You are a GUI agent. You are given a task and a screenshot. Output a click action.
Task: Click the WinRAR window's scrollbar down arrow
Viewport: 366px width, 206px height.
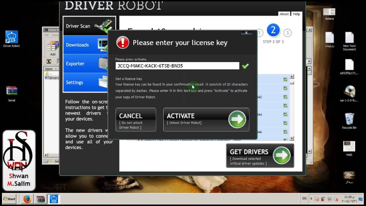[x=309, y=151]
